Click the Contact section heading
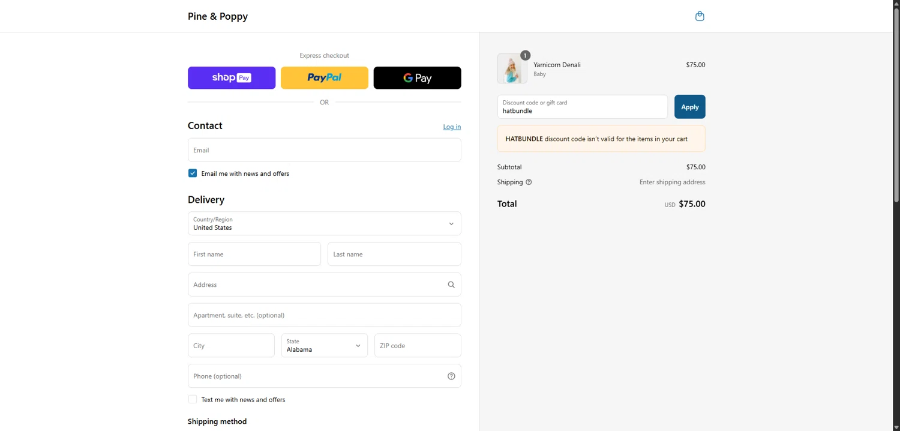 coord(205,125)
